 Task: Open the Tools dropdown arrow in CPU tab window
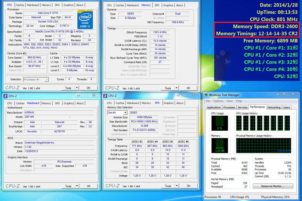(77, 88)
